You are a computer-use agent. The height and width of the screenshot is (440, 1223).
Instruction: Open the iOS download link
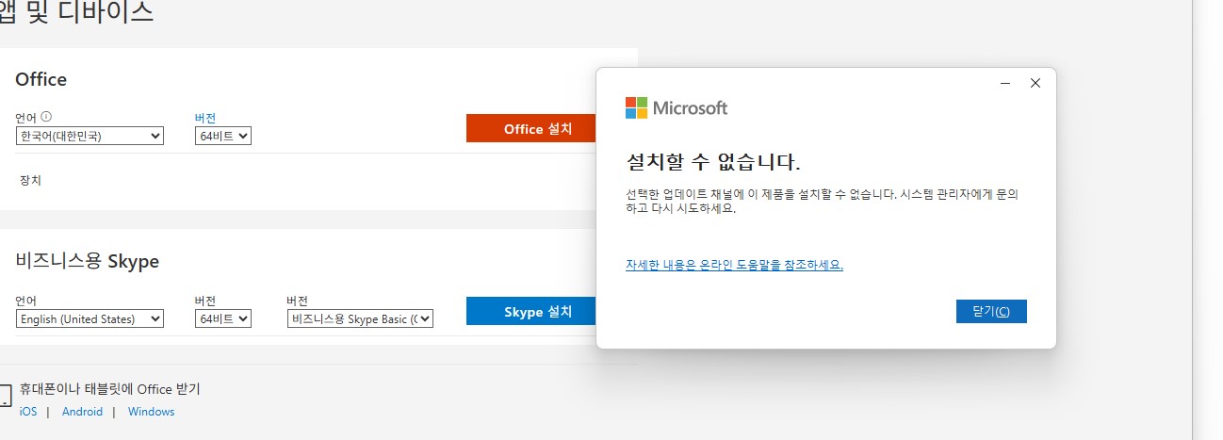point(28,412)
